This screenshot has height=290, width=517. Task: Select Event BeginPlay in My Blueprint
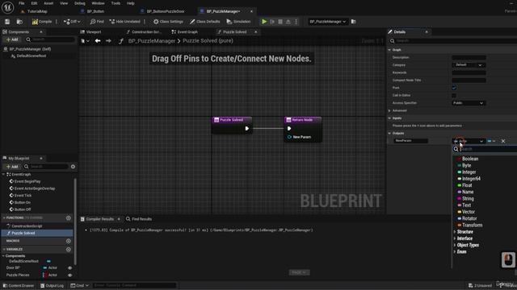27,181
